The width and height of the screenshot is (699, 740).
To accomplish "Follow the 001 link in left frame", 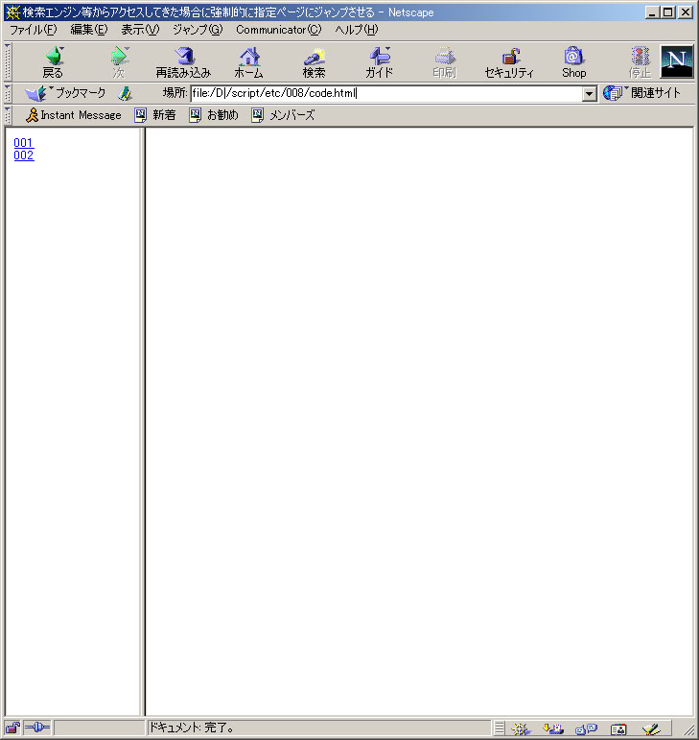I will point(24,143).
